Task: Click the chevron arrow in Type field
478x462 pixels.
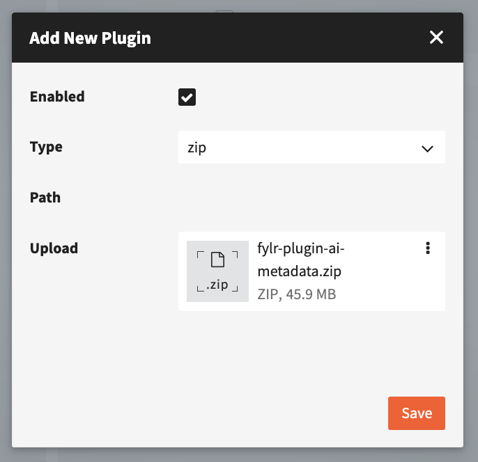Action: (427, 148)
